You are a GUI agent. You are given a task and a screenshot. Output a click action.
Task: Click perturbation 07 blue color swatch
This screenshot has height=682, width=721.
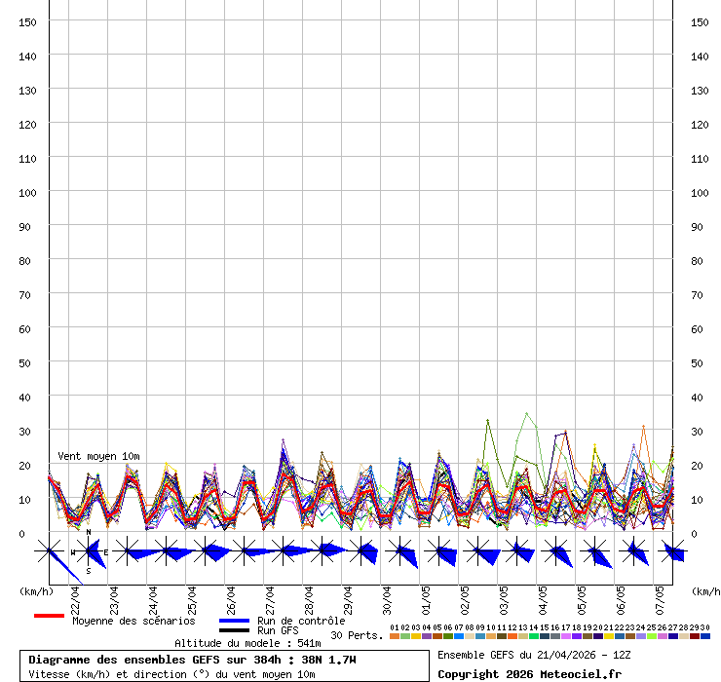458,636
